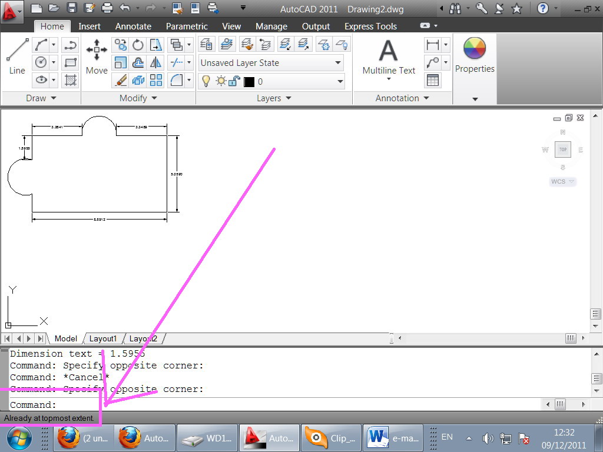Toggle layer 0 on/off lightbulb
This screenshot has width=603, height=452.
[x=206, y=81]
